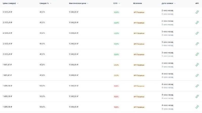Viewport: 202px width, 113px height.
Task: Select 1 801,47 ₽ in the 4 часа назад row
Action: click(x=7, y=75)
